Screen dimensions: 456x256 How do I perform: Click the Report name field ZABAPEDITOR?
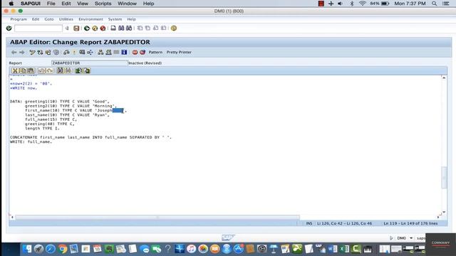[x=89, y=63]
